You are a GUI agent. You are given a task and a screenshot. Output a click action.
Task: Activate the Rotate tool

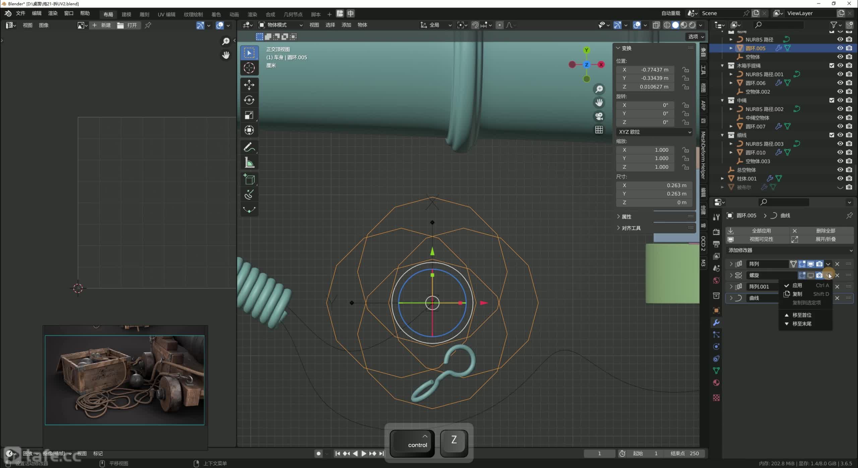pyautogui.click(x=249, y=100)
